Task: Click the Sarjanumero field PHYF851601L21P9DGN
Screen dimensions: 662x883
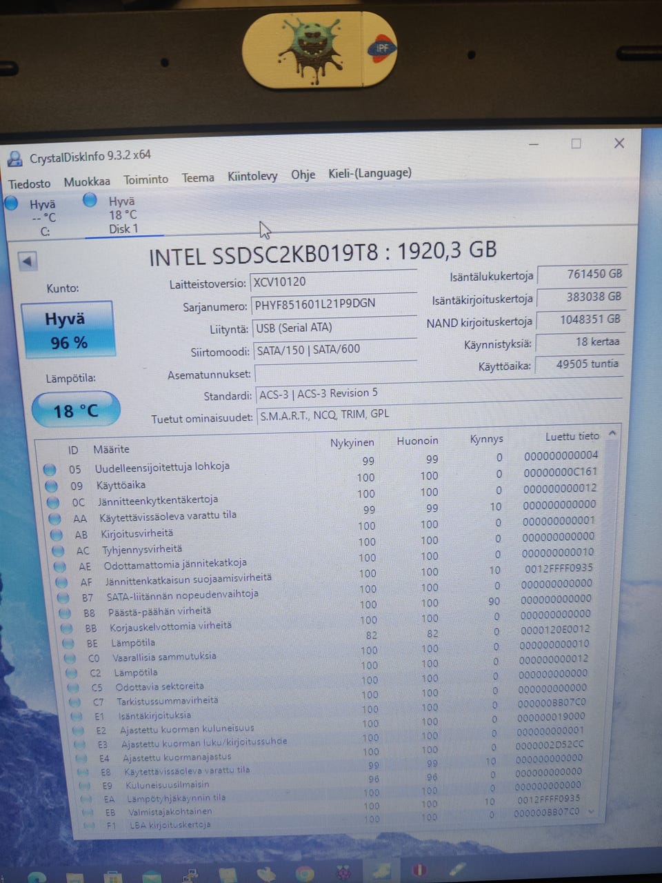Action: pyautogui.click(x=334, y=304)
